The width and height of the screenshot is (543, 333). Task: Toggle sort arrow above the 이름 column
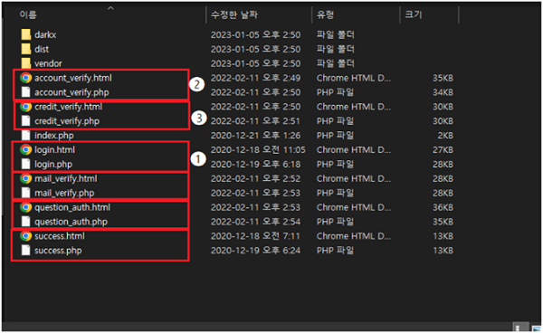coord(110,8)
